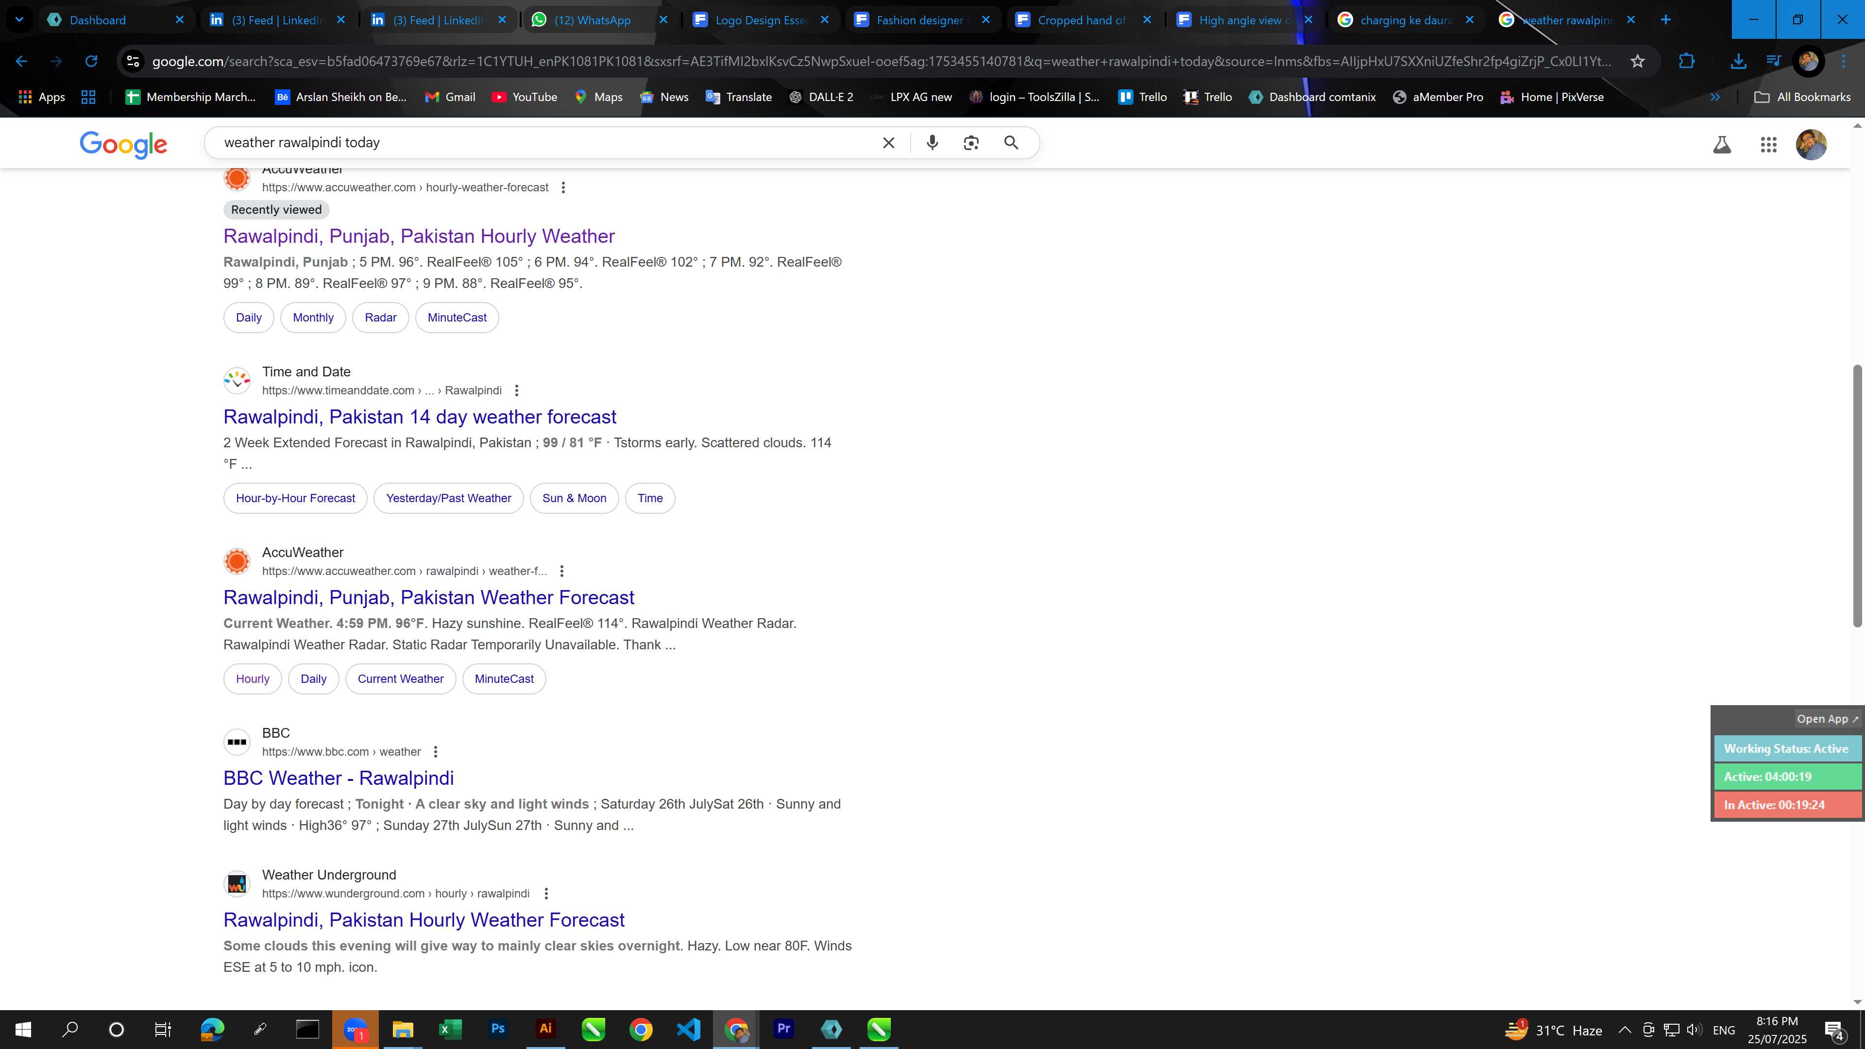Open Visual Studio Code from the taskbar
The width and height of the screenshot is (1865, 1049).
[688, 1029]
